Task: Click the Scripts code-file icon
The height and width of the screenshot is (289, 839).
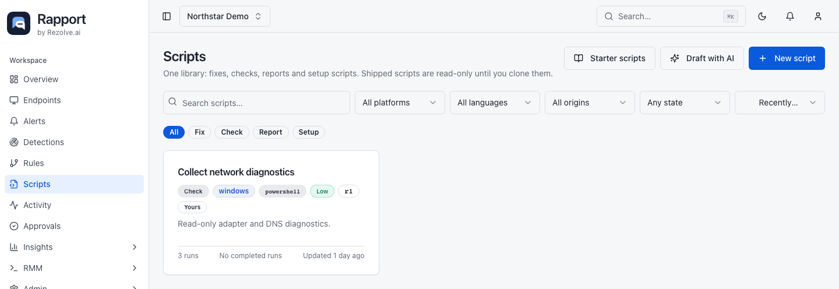Action: (14, 184)
